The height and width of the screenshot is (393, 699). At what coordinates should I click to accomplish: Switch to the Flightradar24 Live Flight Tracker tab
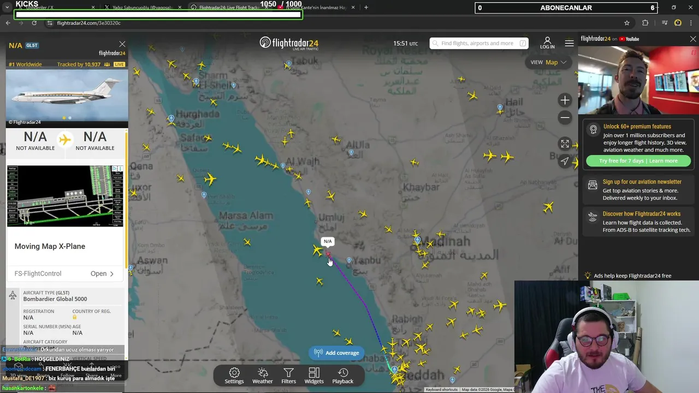pos(229,8)
